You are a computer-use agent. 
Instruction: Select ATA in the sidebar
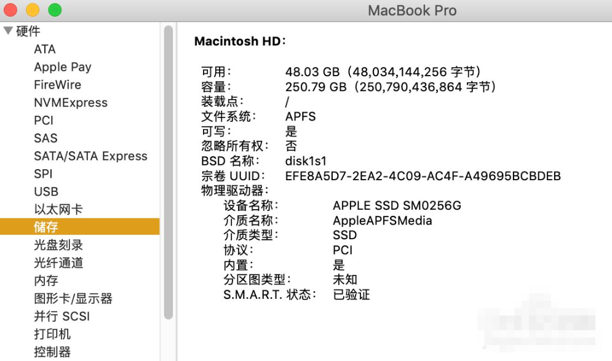(45, 49)
